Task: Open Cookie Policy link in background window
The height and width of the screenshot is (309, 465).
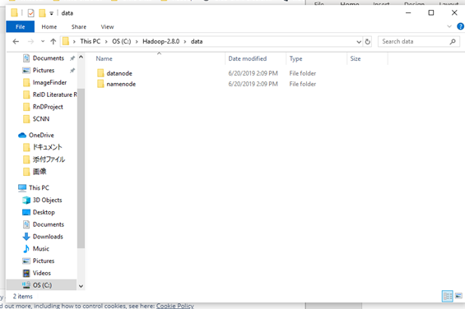Action: tap(175, 306)
